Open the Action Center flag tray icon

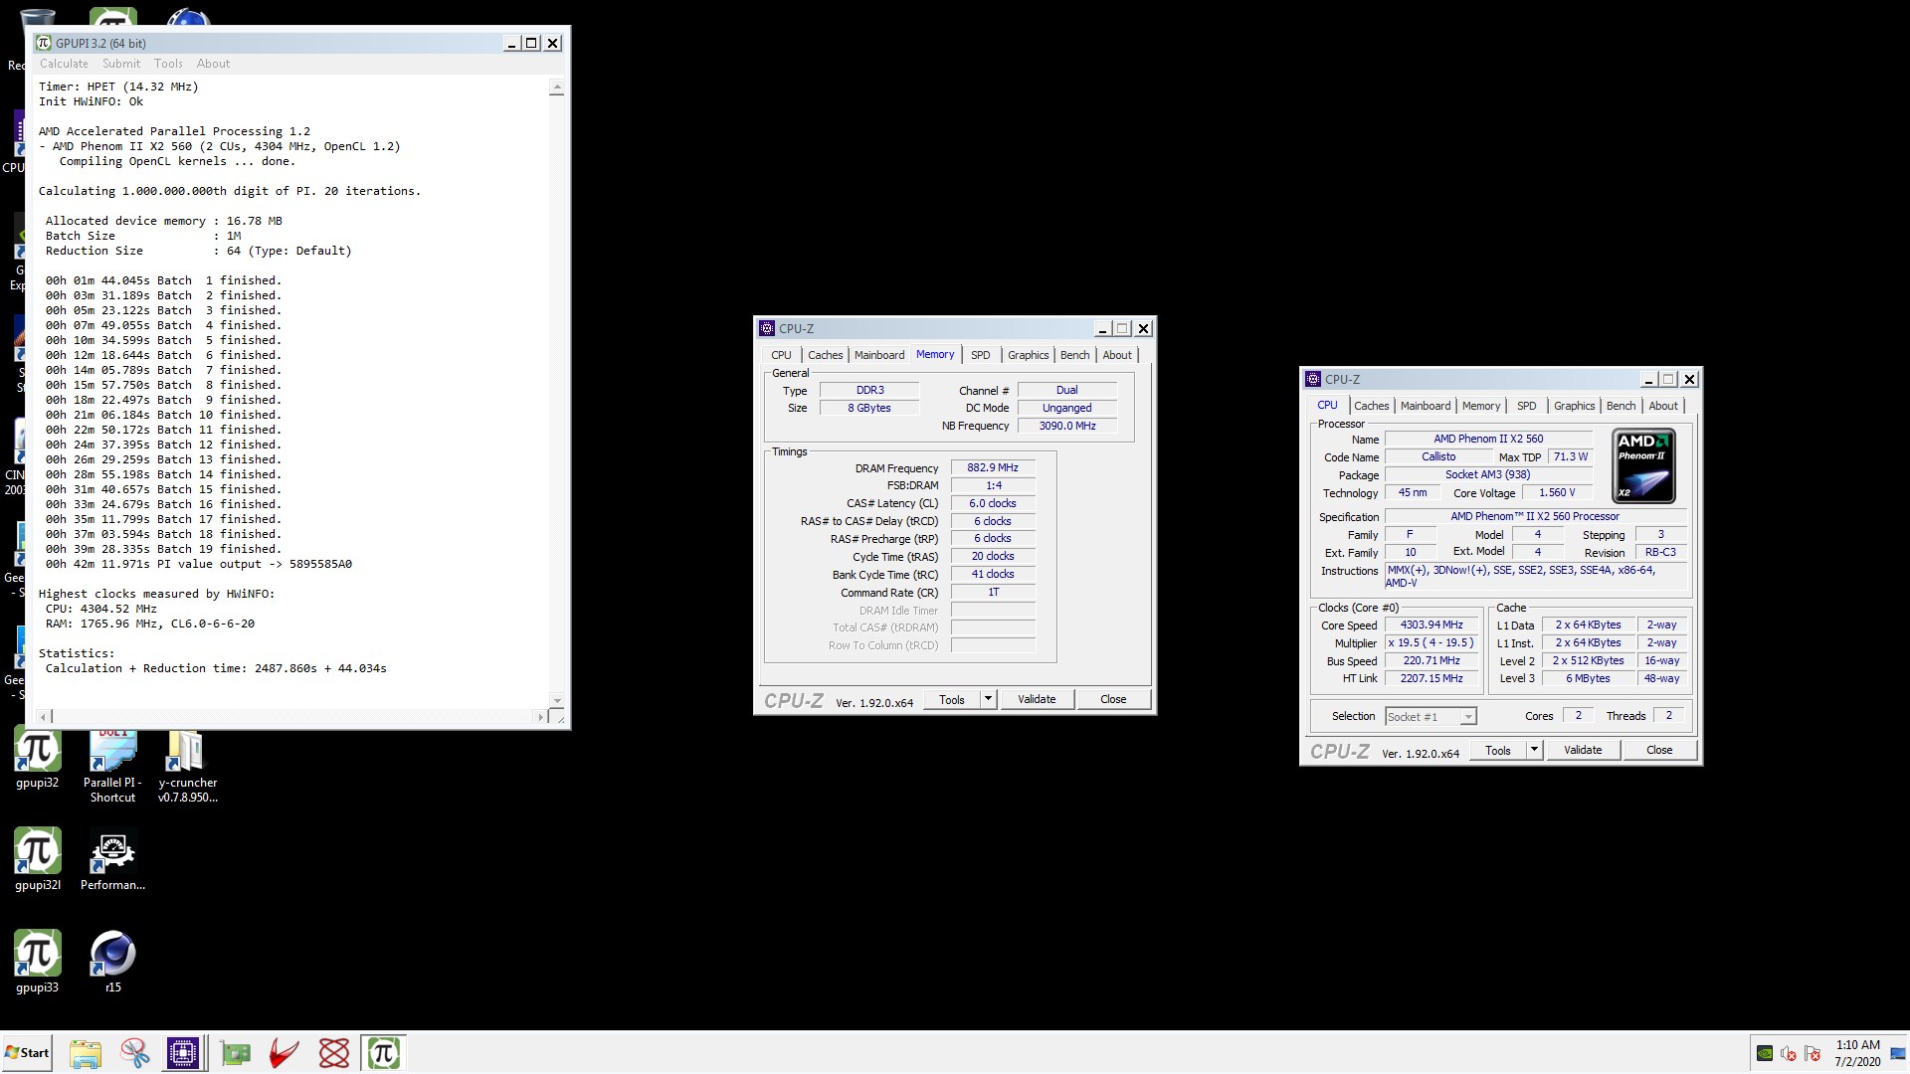click(1813, 1053)
